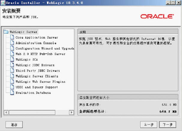Click the document icon beside Third Party JDBC Drivers
The image size is (182, 131).
(12, 70)
